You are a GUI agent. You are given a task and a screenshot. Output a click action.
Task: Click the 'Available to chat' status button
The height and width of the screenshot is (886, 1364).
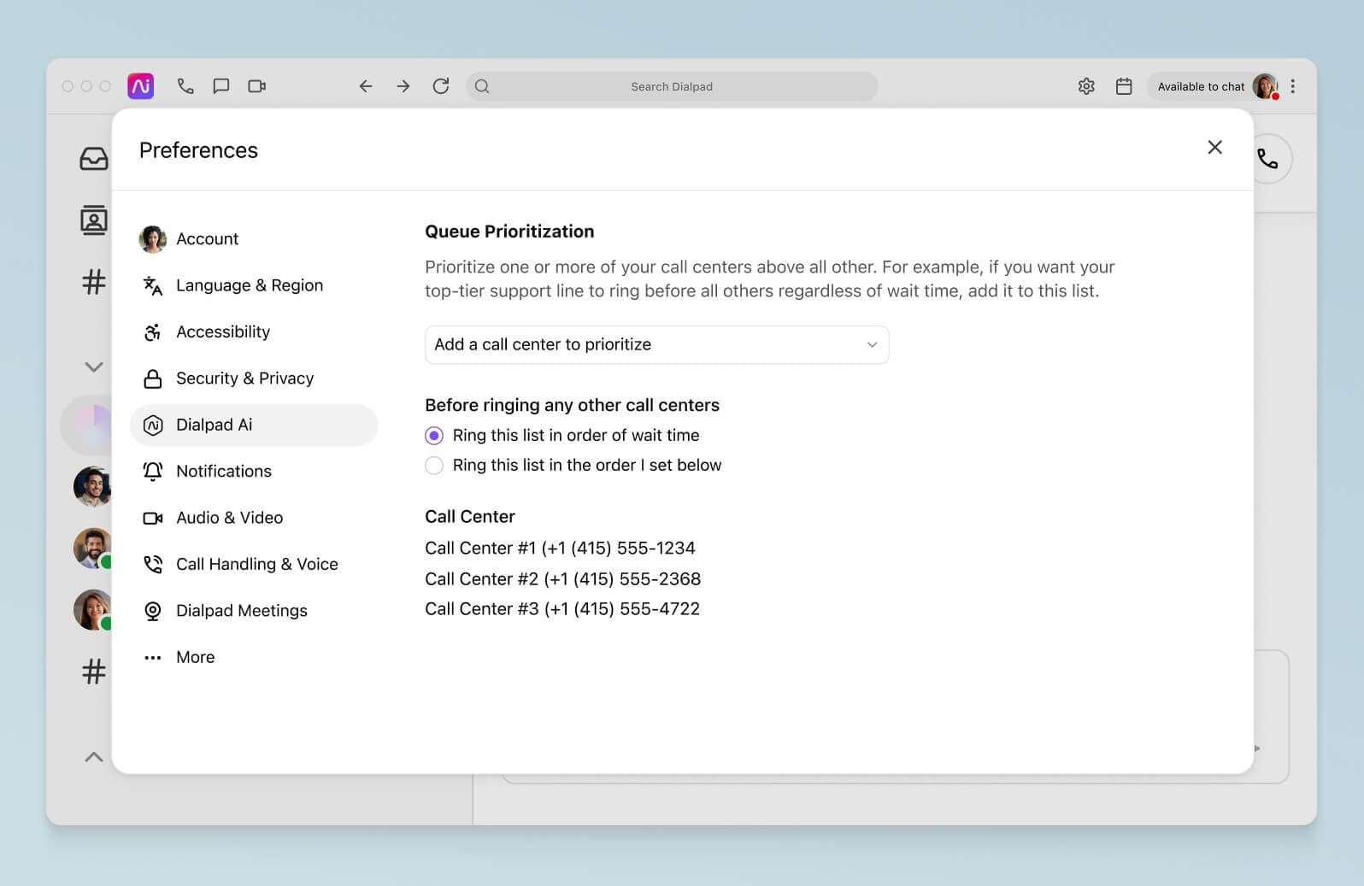(x=1200, y=86)
